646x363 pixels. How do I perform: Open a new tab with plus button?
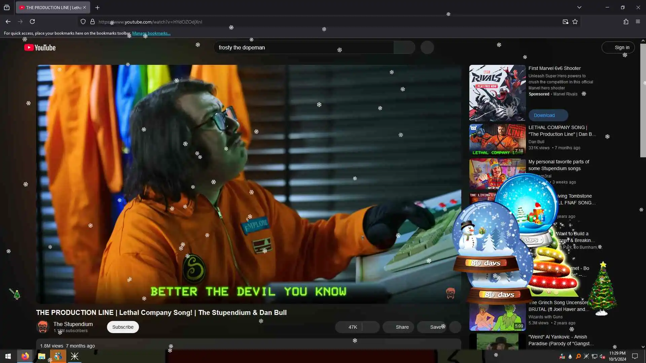click(x=98, y=7)
